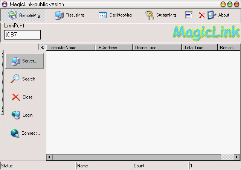Image resolution: width=241 pixels, height=170 pixels.
Task: Click the Search magnifier icon
Action: point(15,79)
